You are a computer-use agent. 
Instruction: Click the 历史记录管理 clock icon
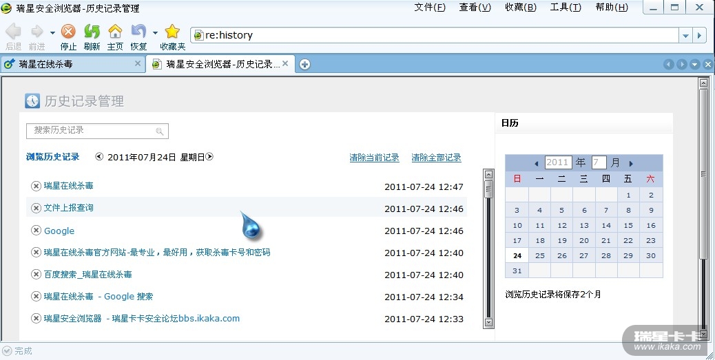(32, 100)
